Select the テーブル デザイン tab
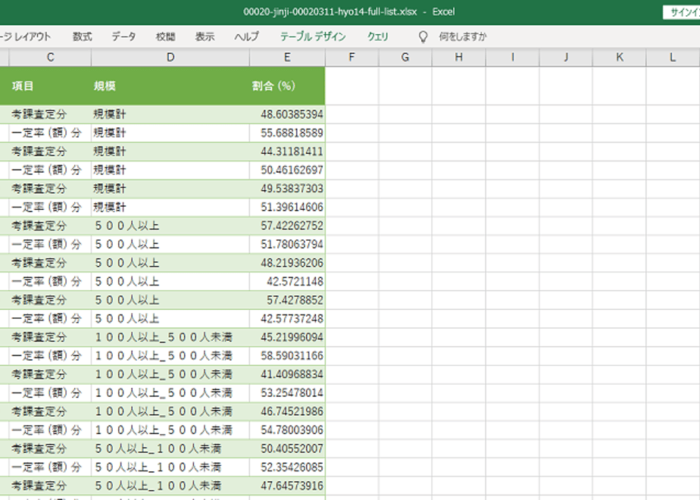Screen dimensions: 700x500 [313, 36]
